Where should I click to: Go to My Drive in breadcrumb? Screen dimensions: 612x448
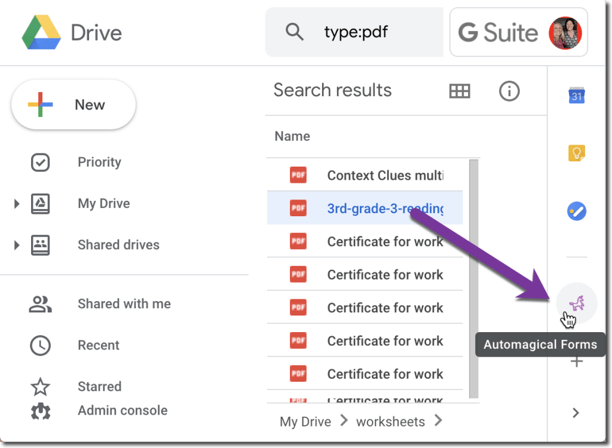click(305, 422)
